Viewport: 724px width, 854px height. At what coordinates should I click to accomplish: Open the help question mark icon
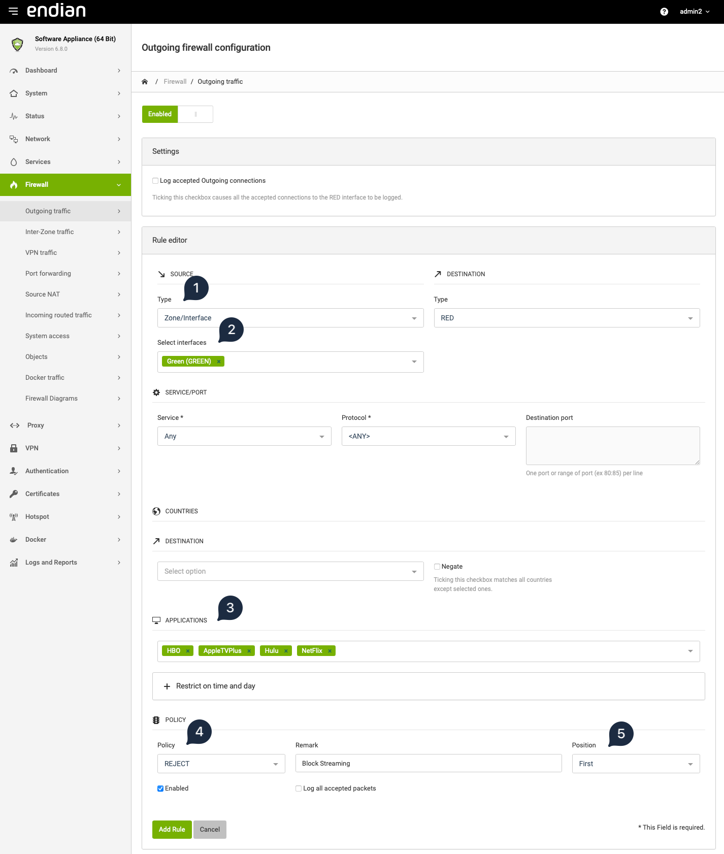(x=664, y=12)
